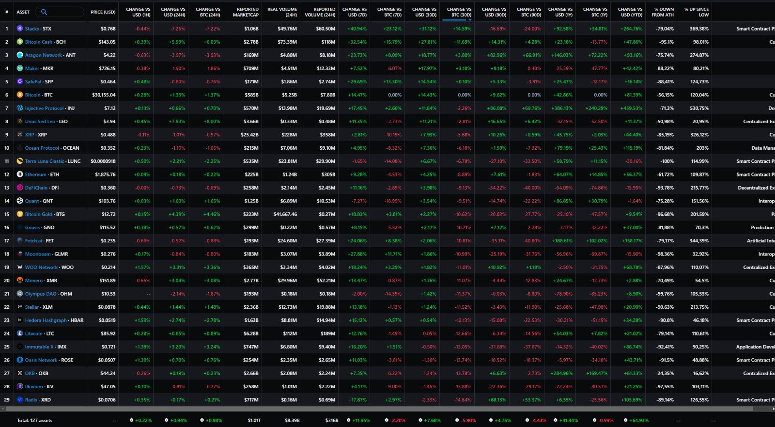Click the XRP coin logo
This screenshot has height=427, width=775.
tap(20, 135)
